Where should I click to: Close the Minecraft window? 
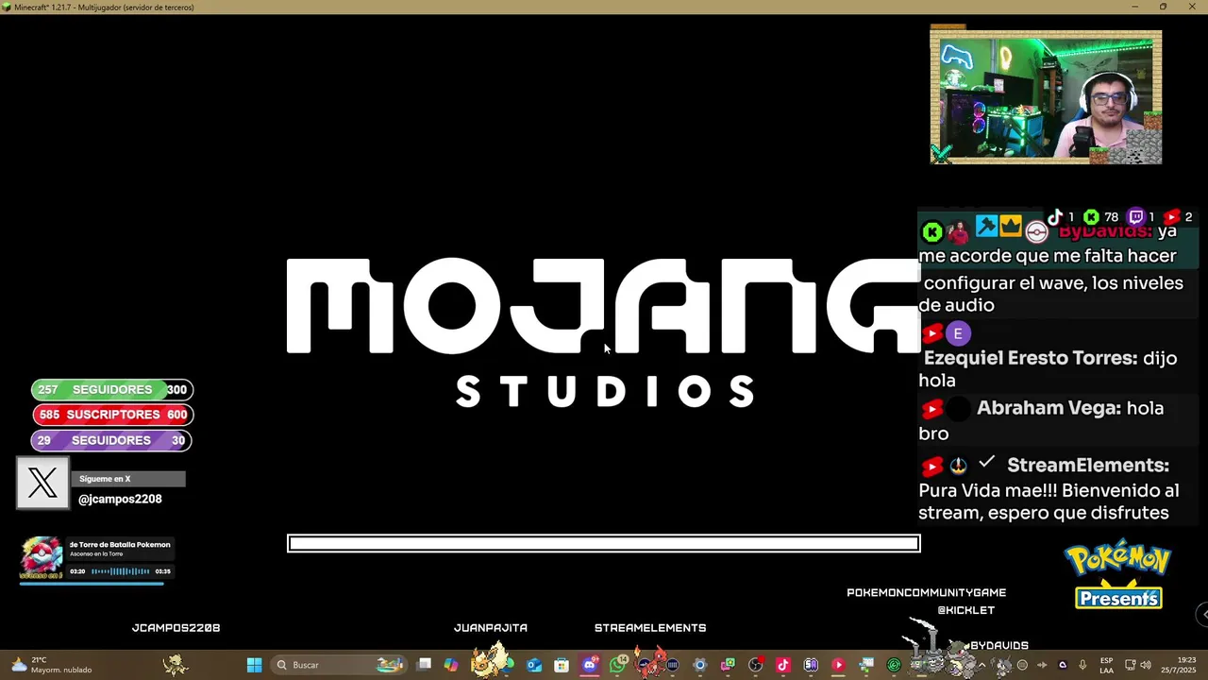point(1191,7)
